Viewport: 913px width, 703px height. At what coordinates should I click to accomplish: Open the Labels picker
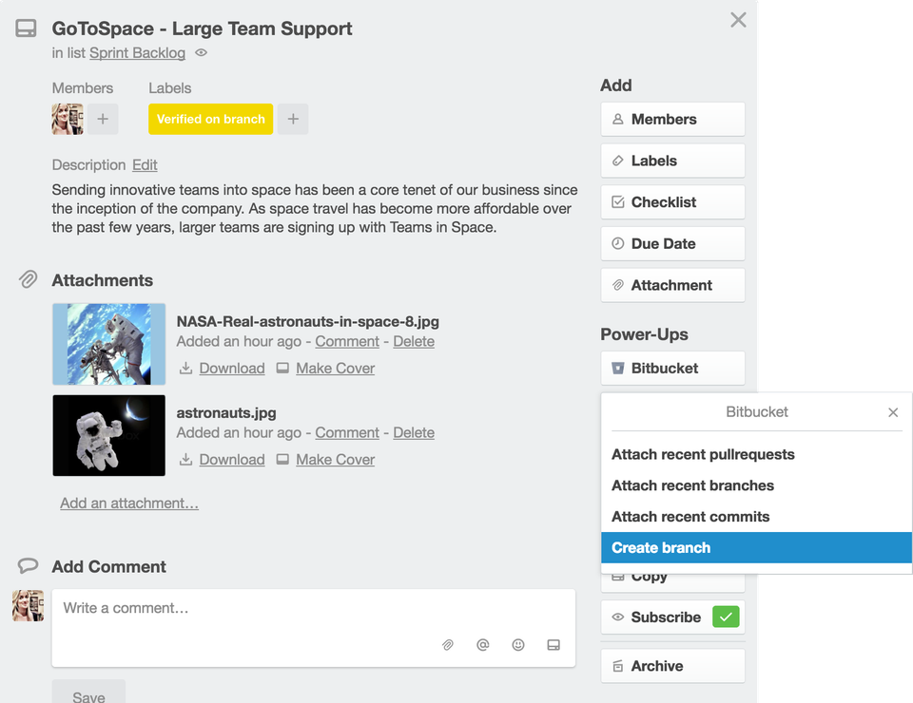[672, 161]
